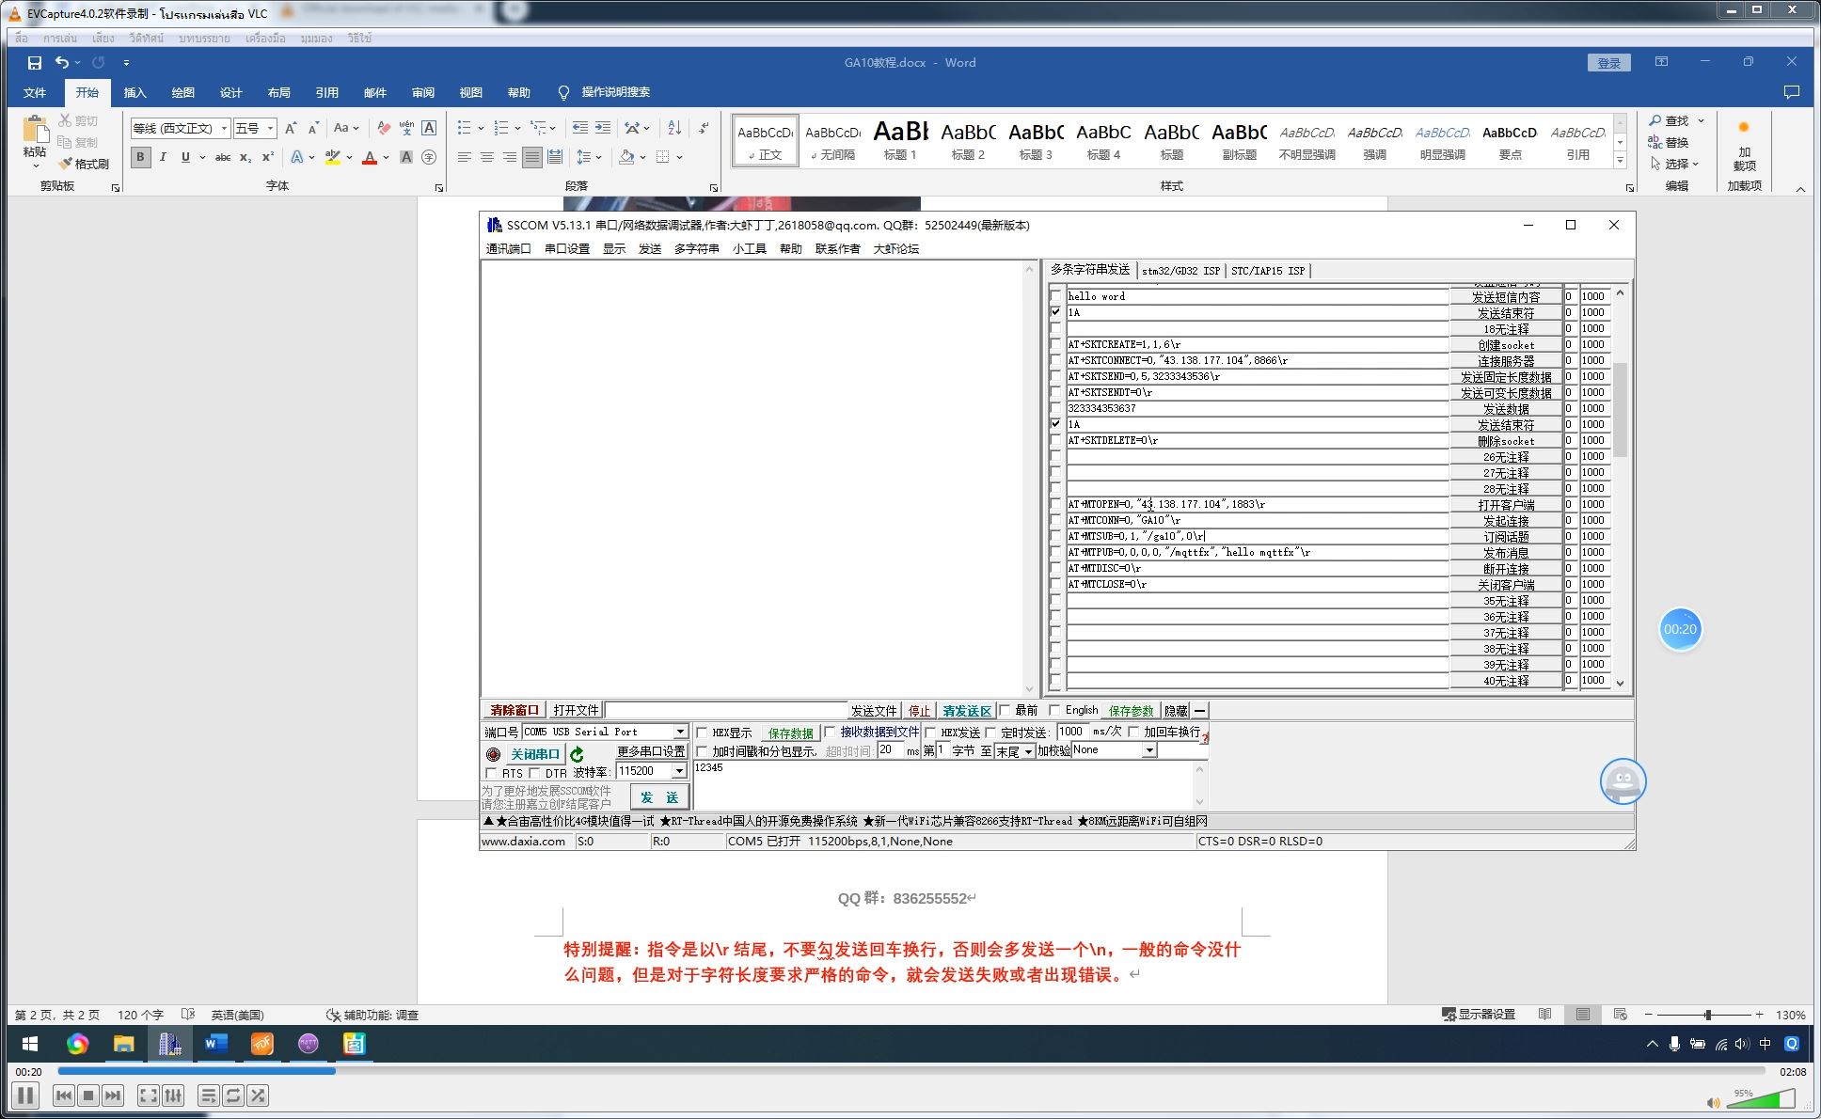
Task: Open Word from the Windows taskbar
Action: (x=215, y=1044)
